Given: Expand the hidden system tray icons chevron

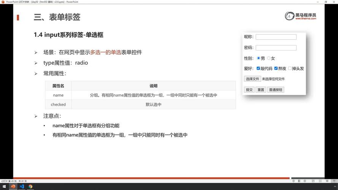Looking at the screenshot, I should [335, 187].
